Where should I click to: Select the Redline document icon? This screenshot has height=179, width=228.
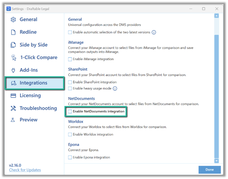[x=13, y=32]
